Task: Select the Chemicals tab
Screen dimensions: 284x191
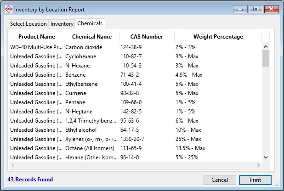Action: (90, 23)
